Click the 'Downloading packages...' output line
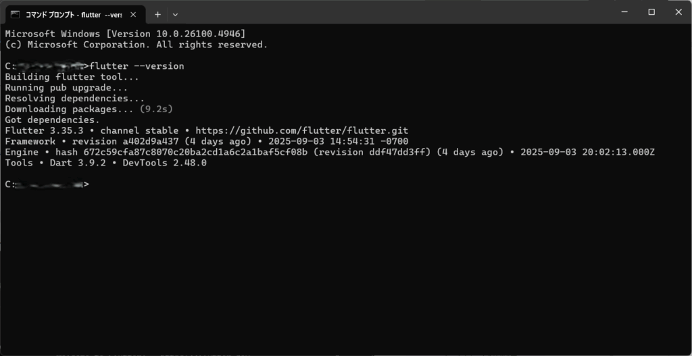Viewport: 692px width, 356px height. 69,109
